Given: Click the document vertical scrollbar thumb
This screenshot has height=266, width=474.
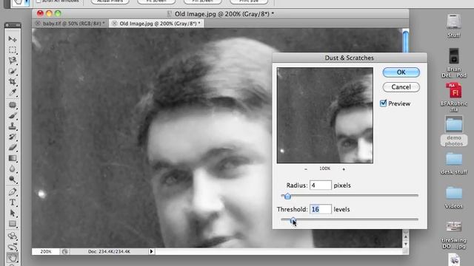Looking at the screenshot, I should tap(406, 41).
